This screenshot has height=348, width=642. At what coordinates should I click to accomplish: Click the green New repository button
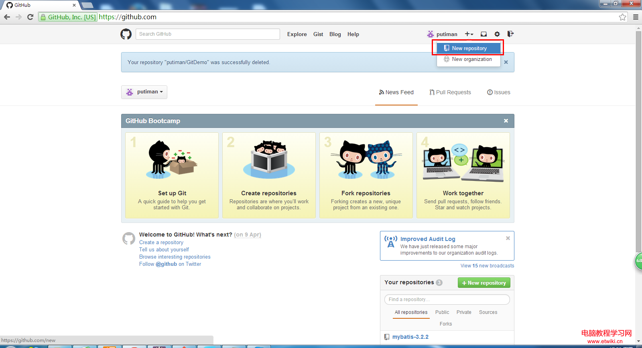pyautogui.click(x=484, y=283)
